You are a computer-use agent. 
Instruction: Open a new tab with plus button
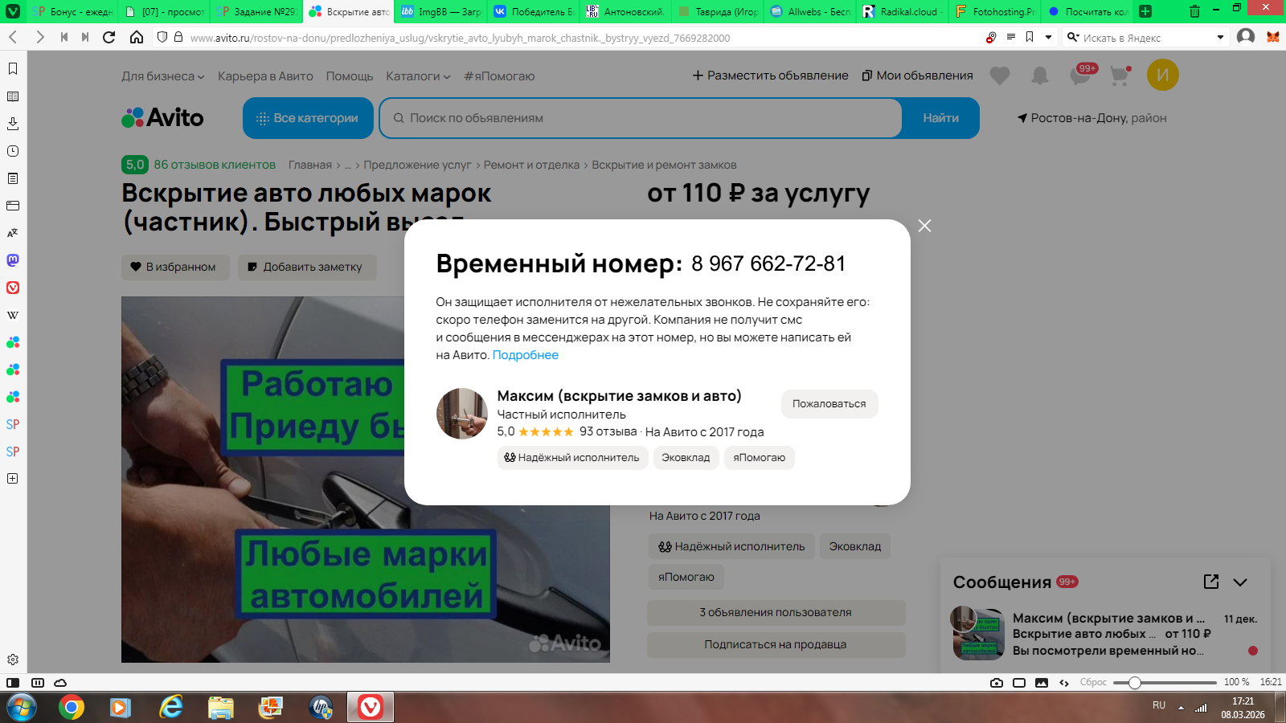point(1145,11)
